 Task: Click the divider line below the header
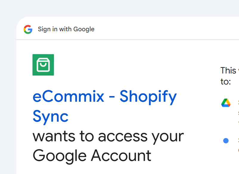(128, 40)
